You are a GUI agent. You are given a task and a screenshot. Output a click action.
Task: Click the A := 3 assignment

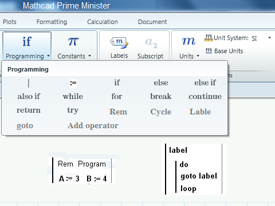click(69, 179)
